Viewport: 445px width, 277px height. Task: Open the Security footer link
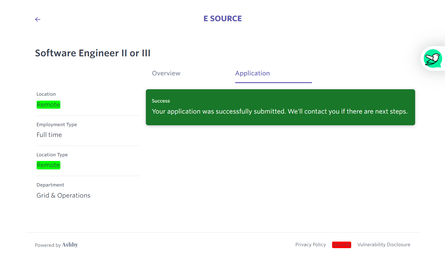[x=341, y=245]
